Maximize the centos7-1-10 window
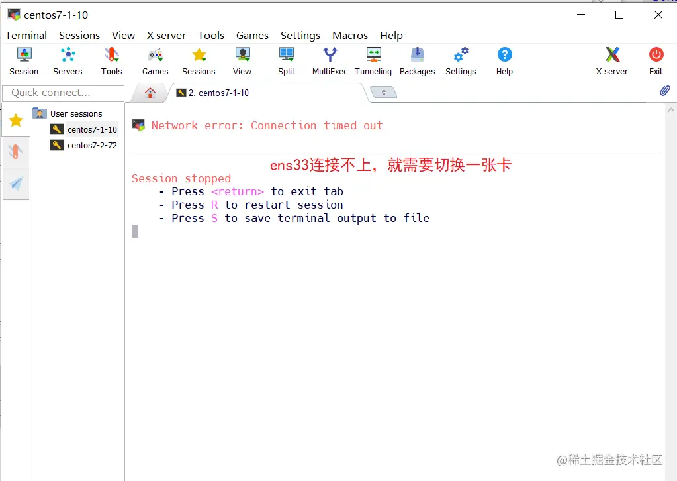Image resolution: width=677 pixels, height=481 pixels. pyautogui.click(x=619, y=15)
